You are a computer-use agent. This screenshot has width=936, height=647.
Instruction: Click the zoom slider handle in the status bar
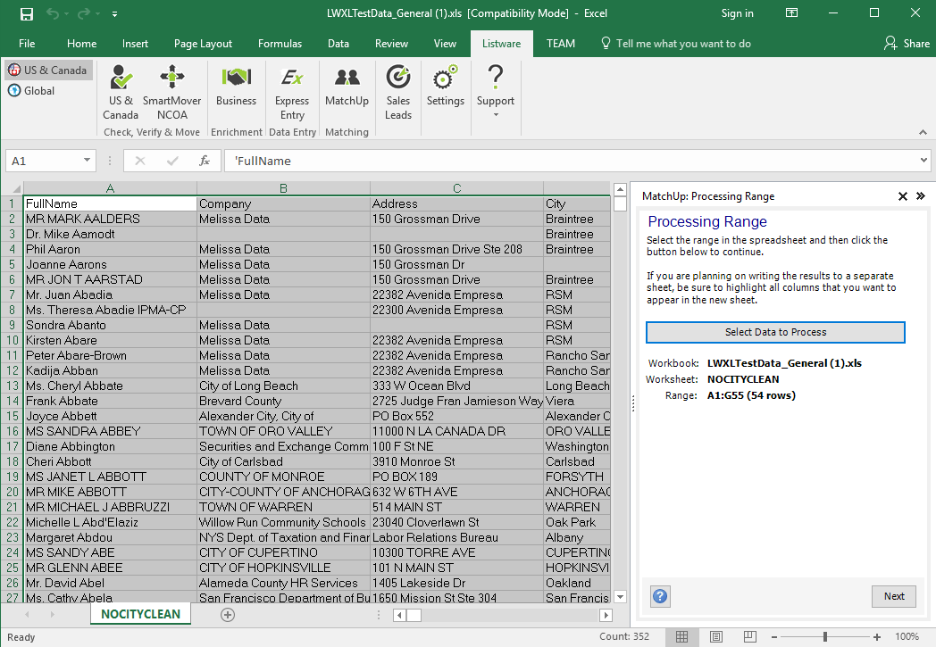tap(824, 637)
